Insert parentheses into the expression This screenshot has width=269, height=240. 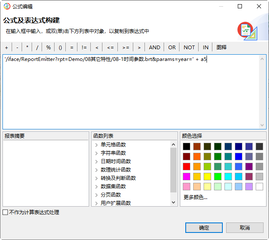pyautogui.click(x=60, y=48)
